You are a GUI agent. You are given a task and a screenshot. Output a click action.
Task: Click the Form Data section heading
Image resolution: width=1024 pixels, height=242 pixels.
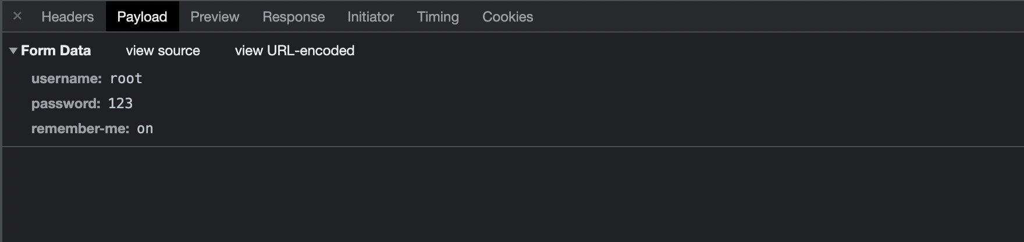(56, 51)
